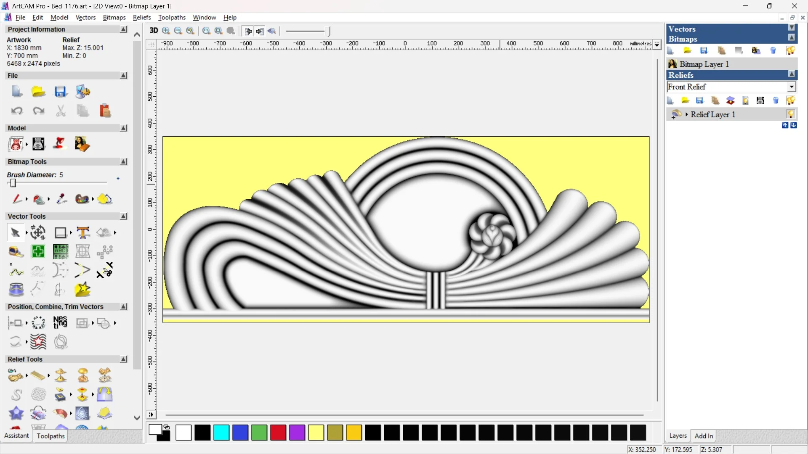Click the Paste clipboard icon

point(105,111)
